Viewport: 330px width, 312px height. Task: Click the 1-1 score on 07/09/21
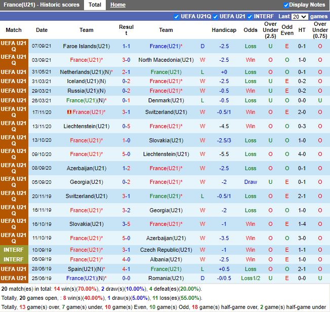pos(126,46)
